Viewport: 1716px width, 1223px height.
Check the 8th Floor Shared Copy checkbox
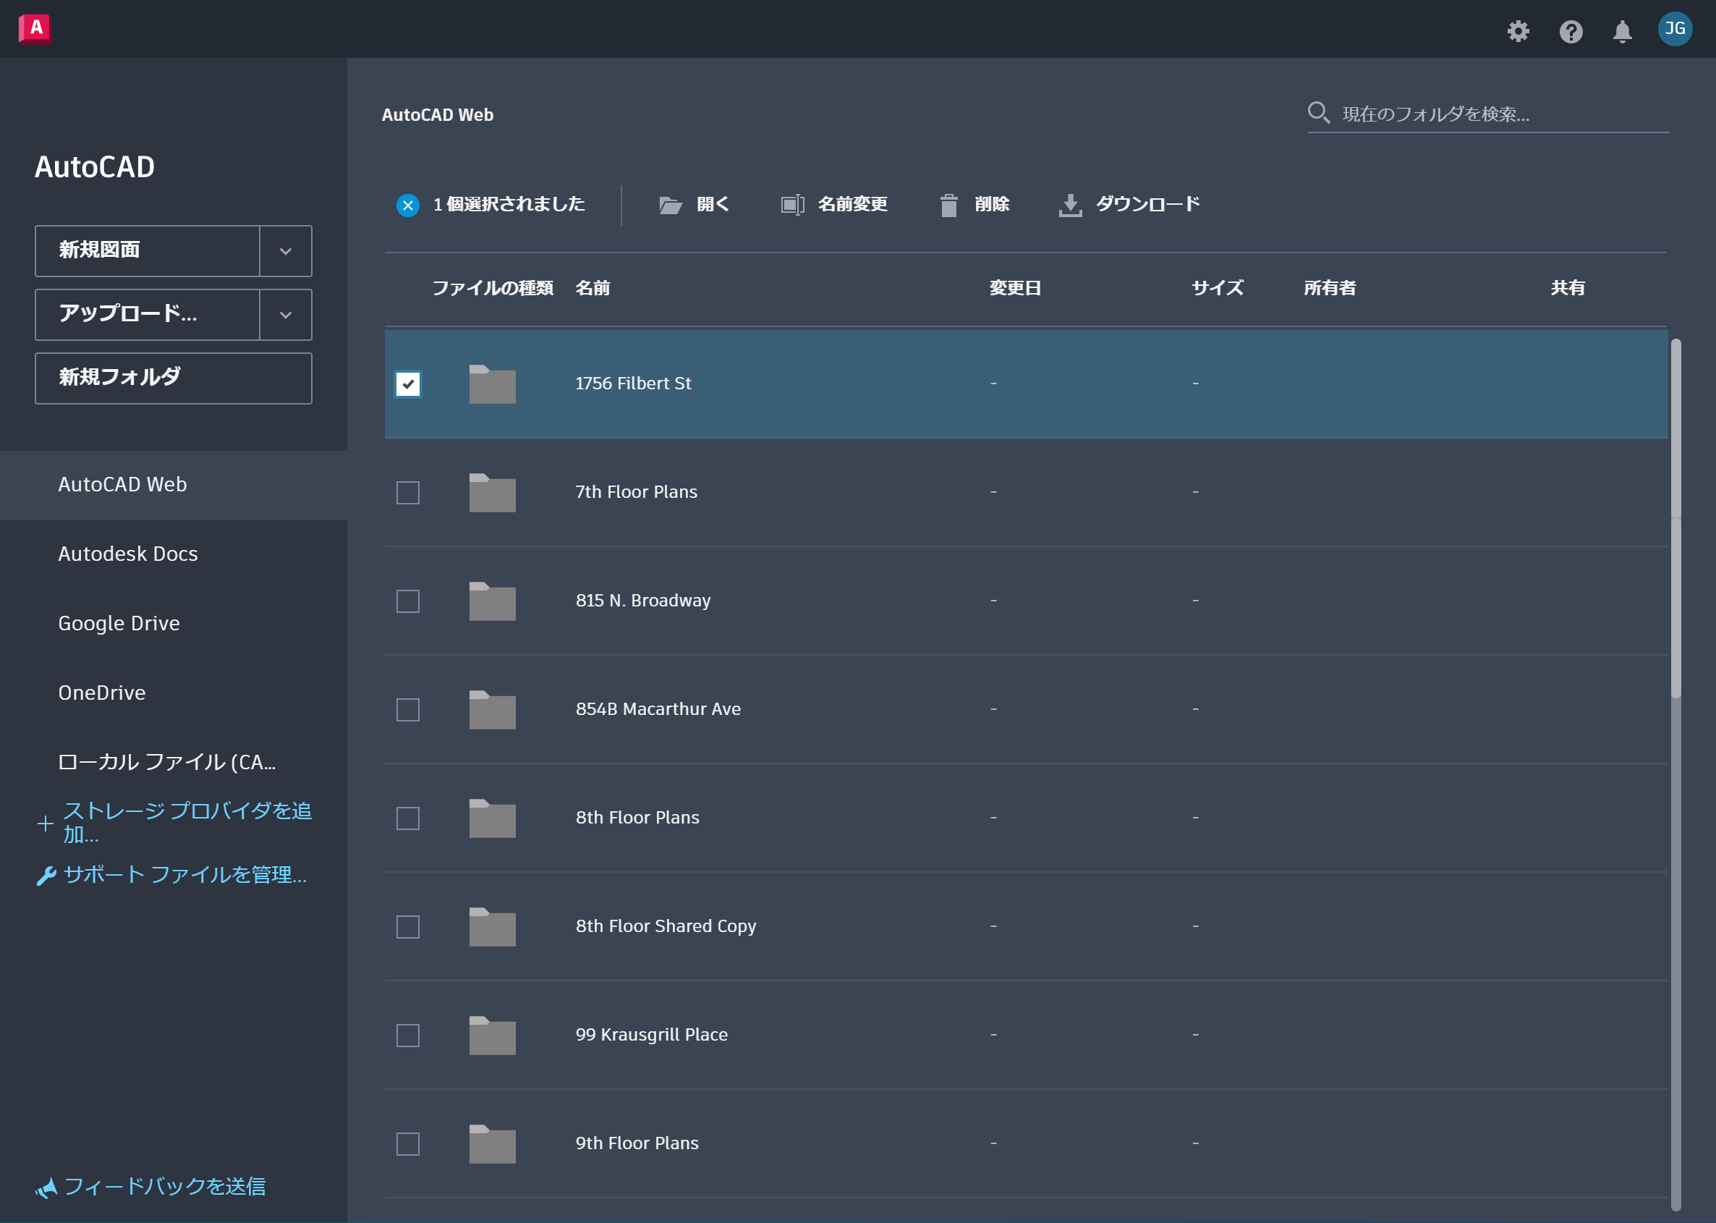pyautogui.click(x=408, y=926)
